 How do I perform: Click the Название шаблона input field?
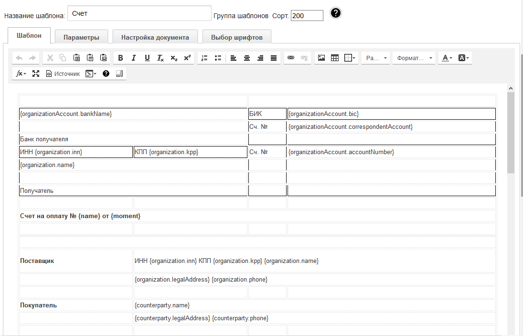[x=139, y=14]
